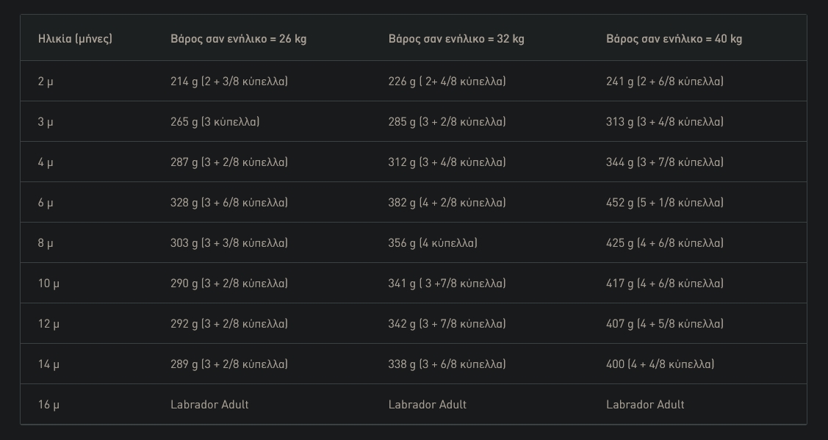This screenshot has width=828, height=440.
Task: Select the header Βάρος σαν ενήλικο = 26 kg
Action: tap(238, 39)
